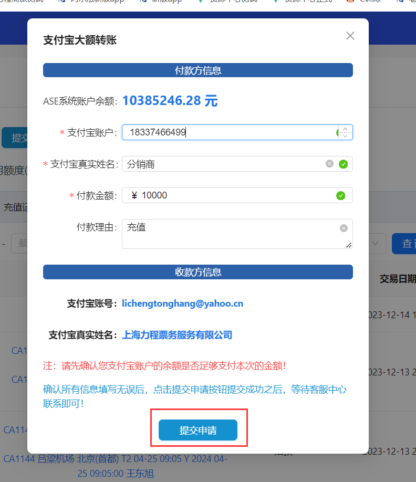Click the CA1144 吕梁机场 北京(首都) record
416x482 pixels.
[x=116, y=466]
